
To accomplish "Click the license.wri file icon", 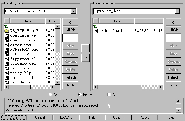I will tap(6, 64).
